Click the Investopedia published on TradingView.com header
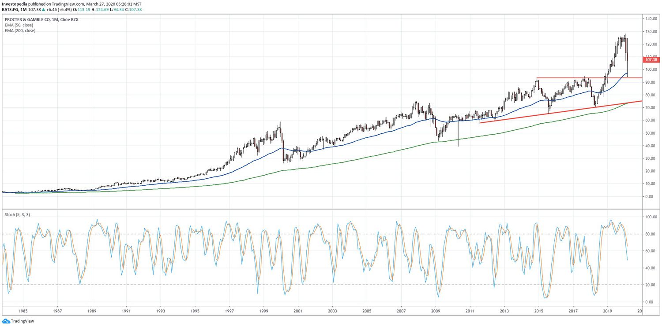The width and height of the screenshot is (662, 327). (x=72, y=4)
